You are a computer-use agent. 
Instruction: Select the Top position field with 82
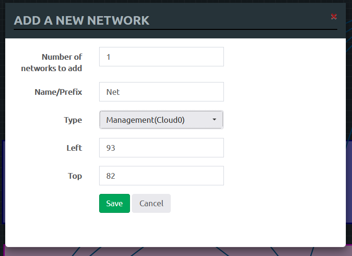tap(161, 176)
